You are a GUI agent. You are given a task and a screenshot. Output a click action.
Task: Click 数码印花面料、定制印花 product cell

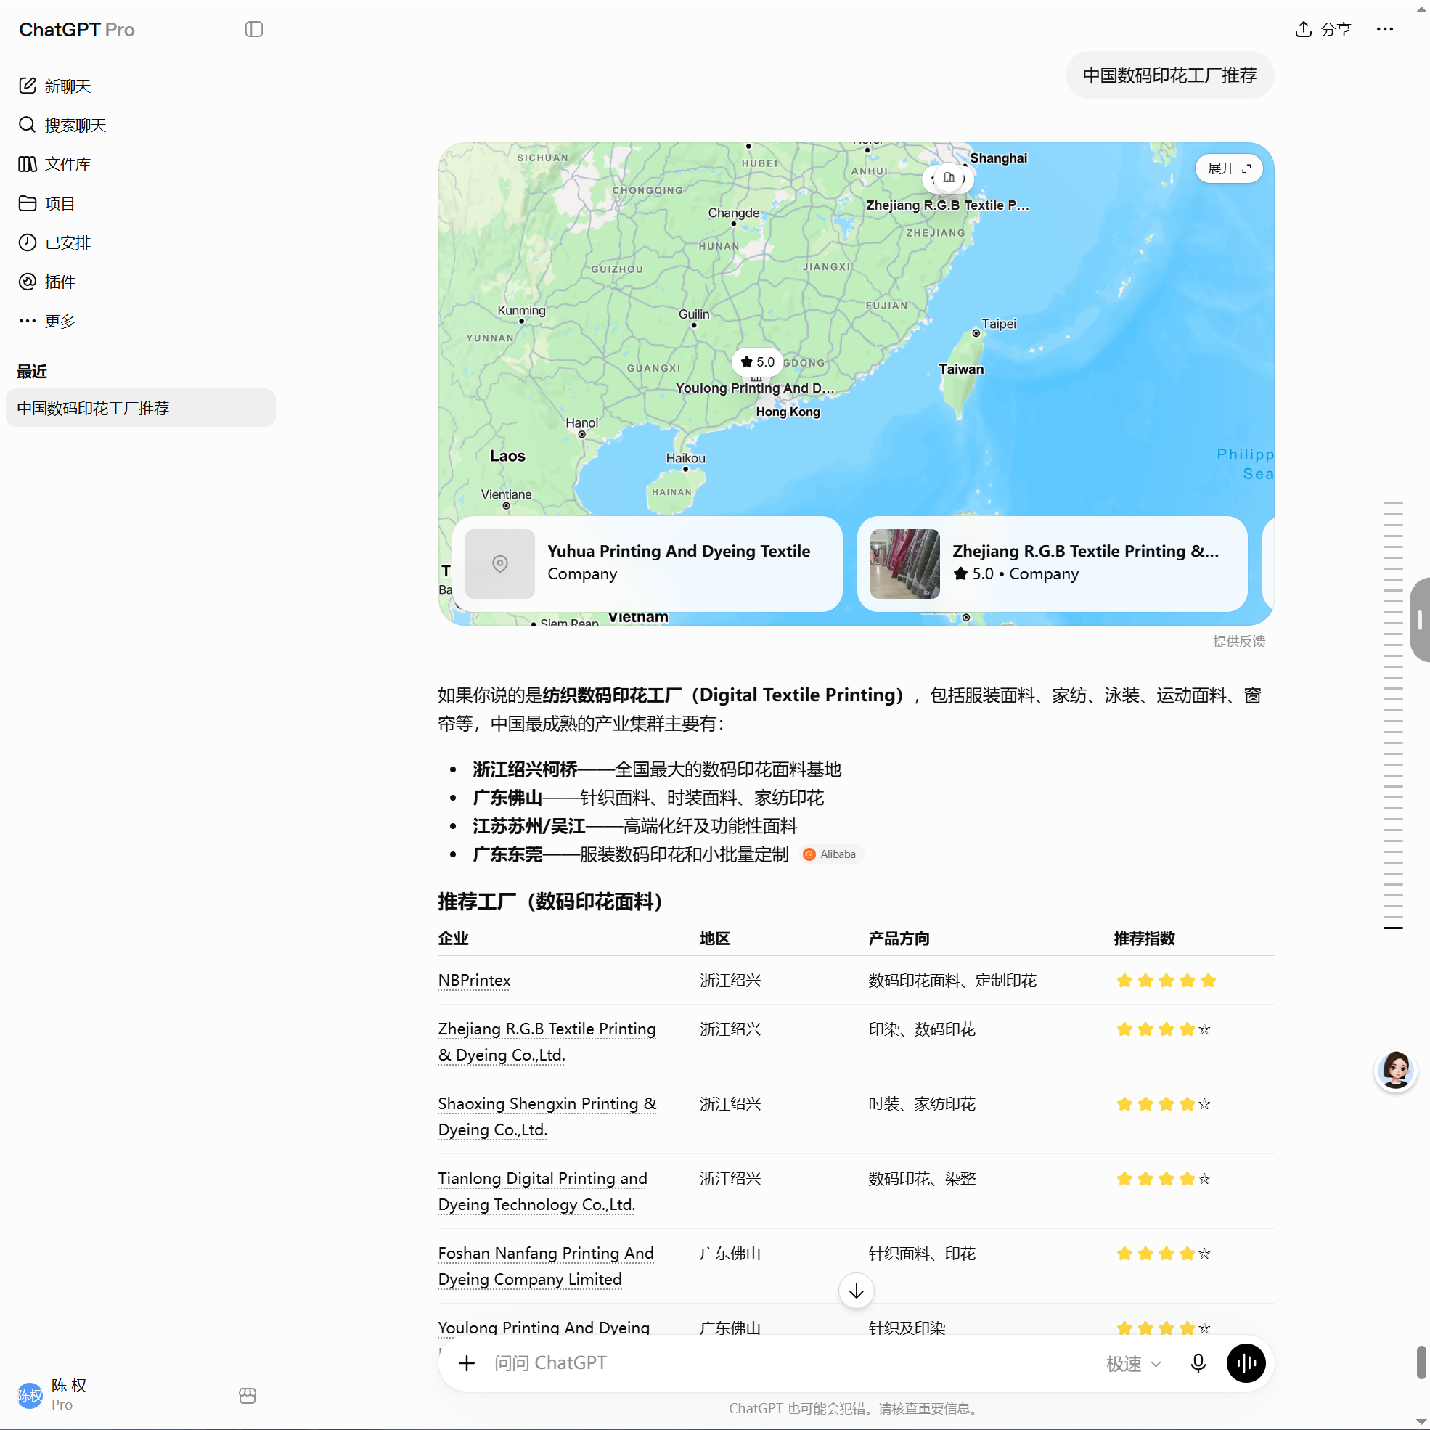952,980
